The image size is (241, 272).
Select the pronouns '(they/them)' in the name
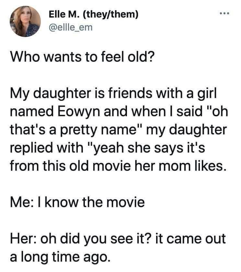point(111,14)
